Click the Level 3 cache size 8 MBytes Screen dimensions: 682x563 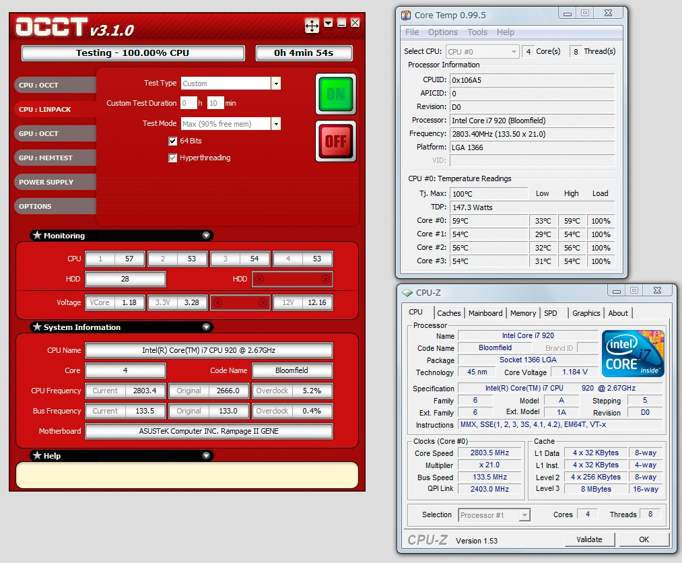tap(596, 489)
